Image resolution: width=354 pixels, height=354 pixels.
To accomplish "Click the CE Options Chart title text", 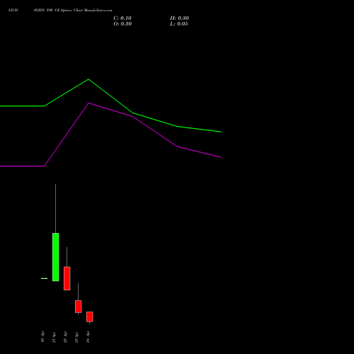I will coord(69,10).
